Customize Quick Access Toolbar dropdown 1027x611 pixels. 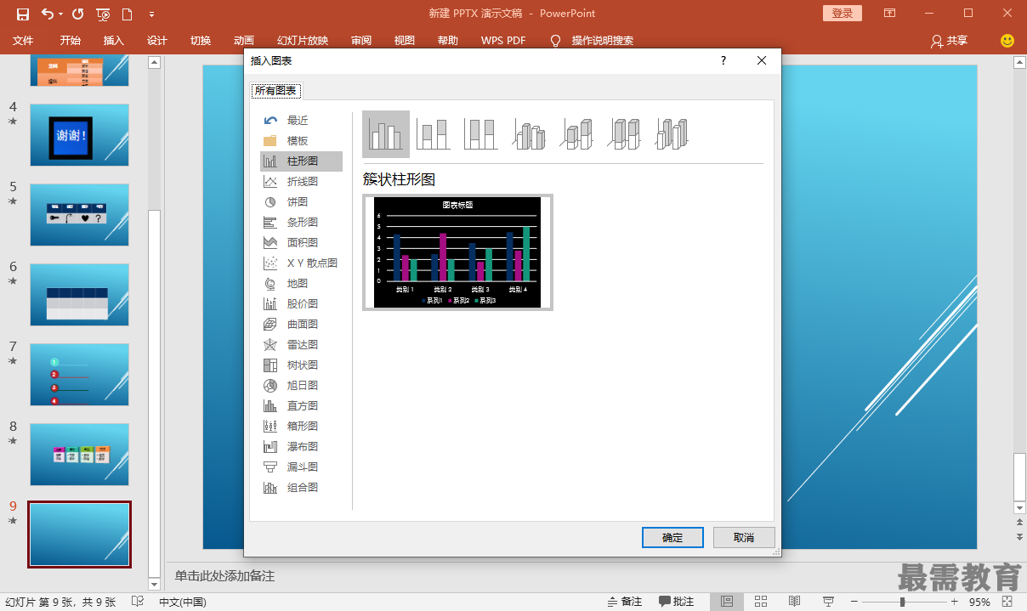click(x=151, y=14)
